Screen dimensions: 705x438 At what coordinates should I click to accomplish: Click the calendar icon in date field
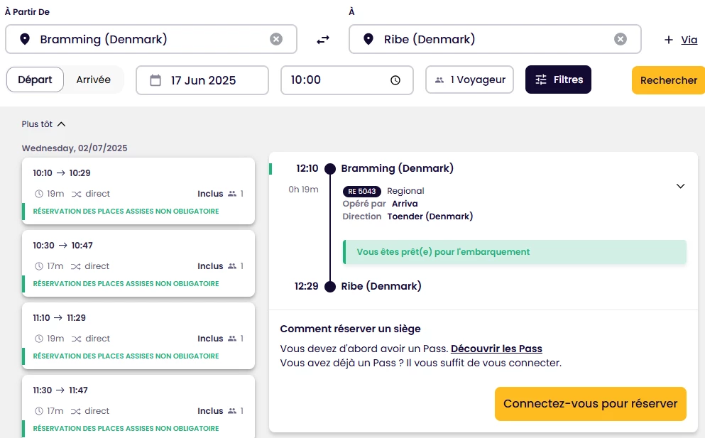point(155,80)
